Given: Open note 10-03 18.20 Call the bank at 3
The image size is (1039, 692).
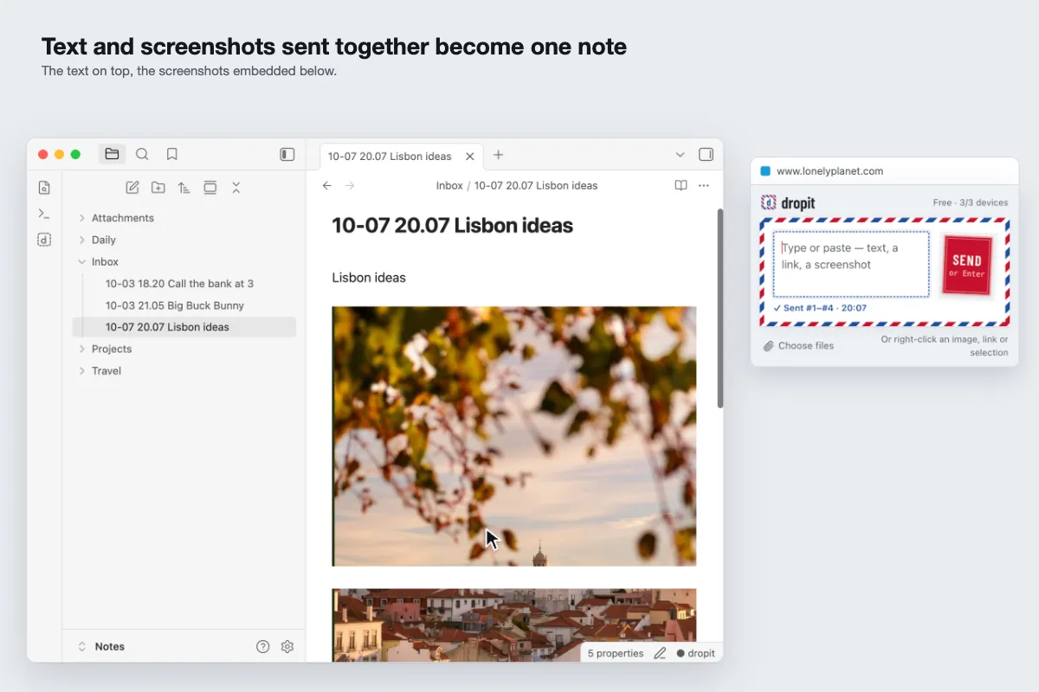Looking at the screenshot, I should point(179,284).
